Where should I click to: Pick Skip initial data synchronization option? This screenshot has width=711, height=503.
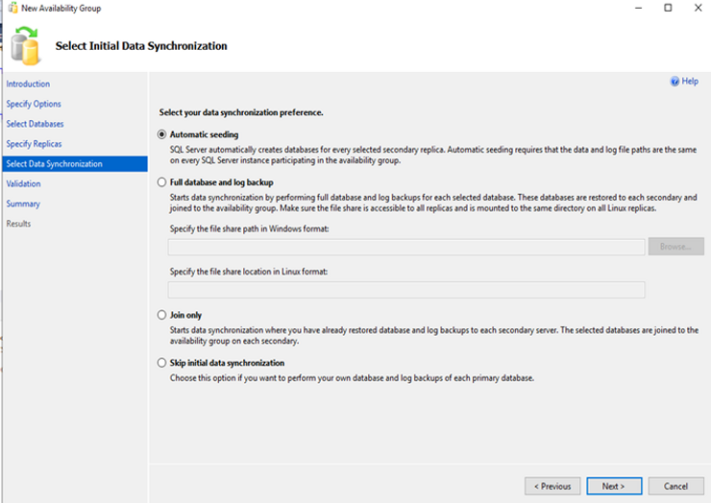tap(161, 363)
